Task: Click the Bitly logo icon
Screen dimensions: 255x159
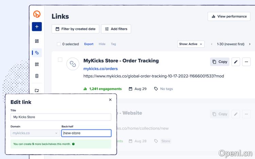Action: coord(37,14)
